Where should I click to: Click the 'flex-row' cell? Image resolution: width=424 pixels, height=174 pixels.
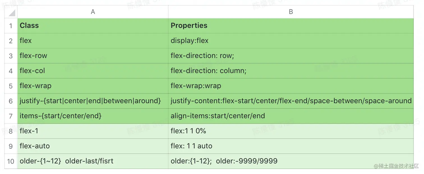click(x=93, y=56)
